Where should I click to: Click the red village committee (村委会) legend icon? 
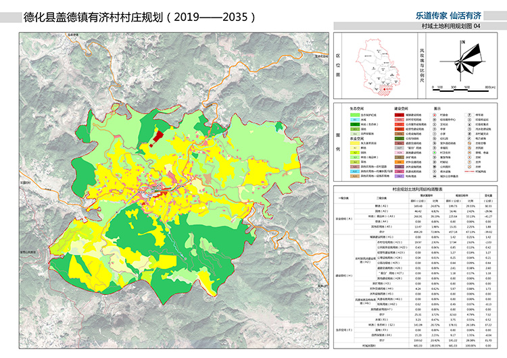(435, 115)
